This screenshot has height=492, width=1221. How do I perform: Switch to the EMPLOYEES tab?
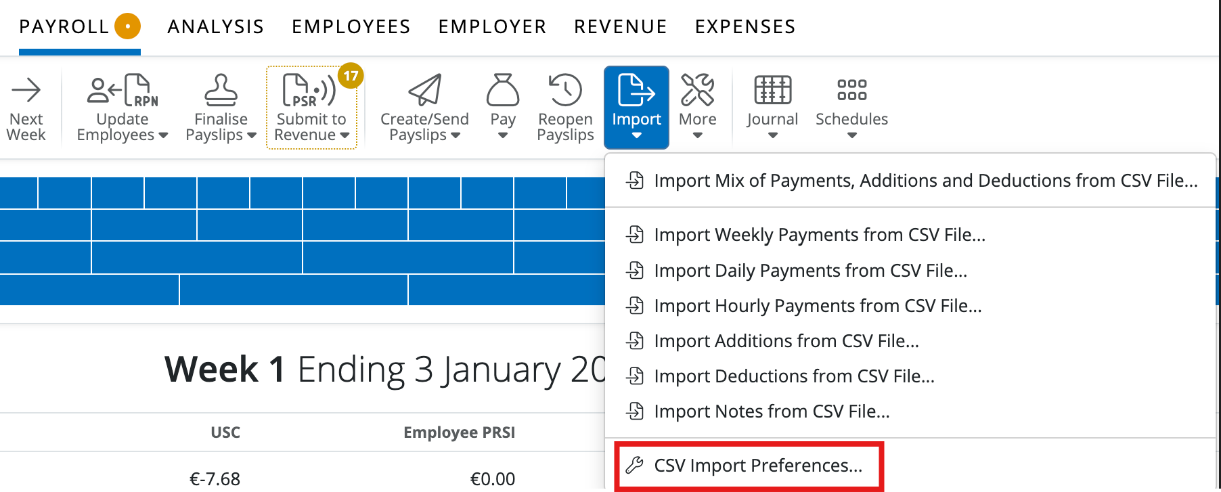(350, 26)
